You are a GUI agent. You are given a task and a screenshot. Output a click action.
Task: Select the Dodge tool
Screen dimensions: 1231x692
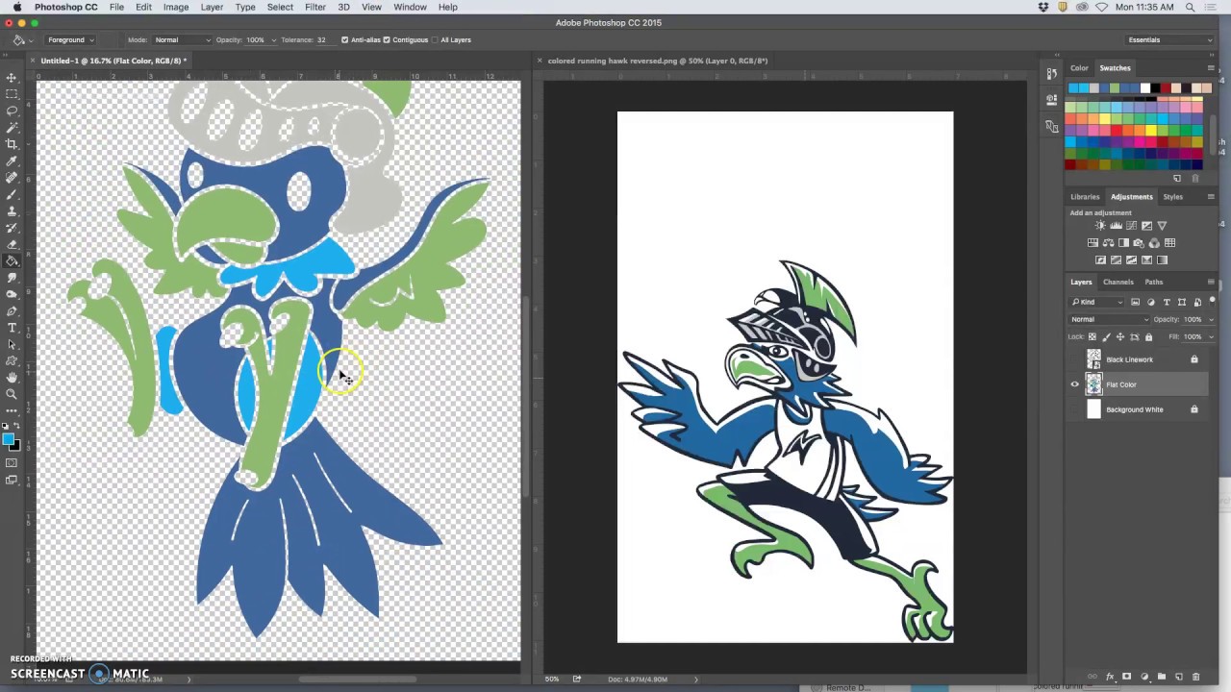point(12,294)
